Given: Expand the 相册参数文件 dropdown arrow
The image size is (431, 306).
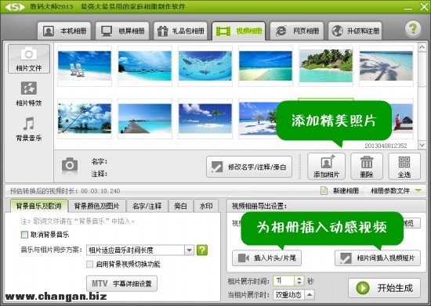Looking at the screenshot, I should 418,191.
